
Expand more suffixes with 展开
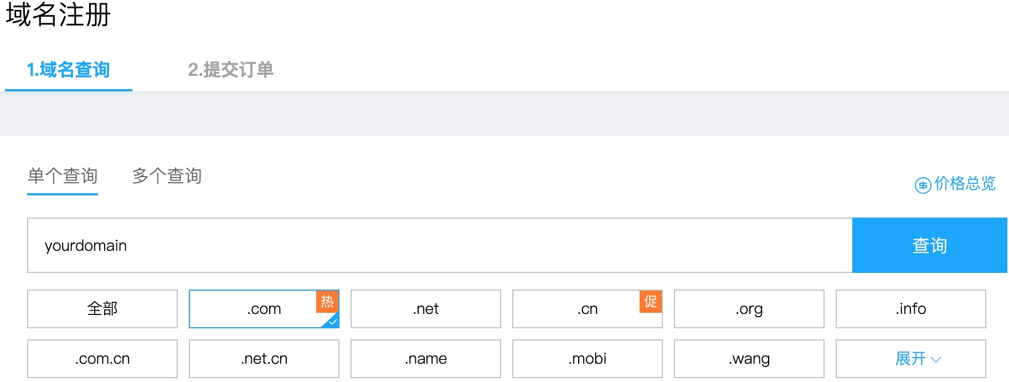point(910,359)
